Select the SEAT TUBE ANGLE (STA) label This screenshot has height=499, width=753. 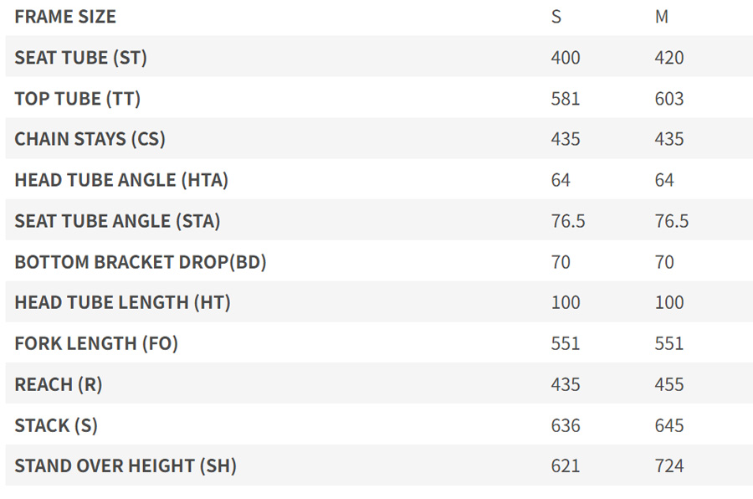[x=117, y=221]
